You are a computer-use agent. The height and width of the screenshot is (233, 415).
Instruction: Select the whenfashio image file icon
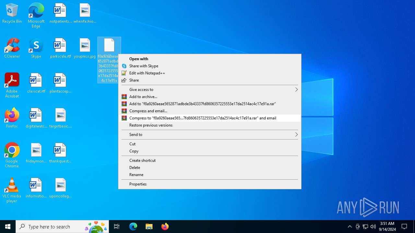[85, 14]
